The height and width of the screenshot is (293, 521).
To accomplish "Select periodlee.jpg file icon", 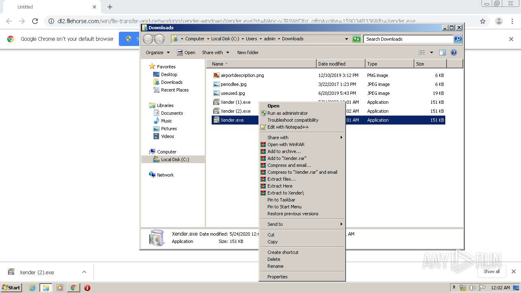I will pos(217,84).
